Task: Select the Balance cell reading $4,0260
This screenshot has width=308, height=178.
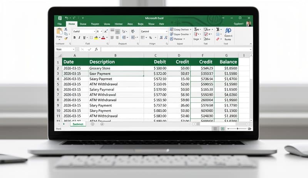Action: click(226, 95)
